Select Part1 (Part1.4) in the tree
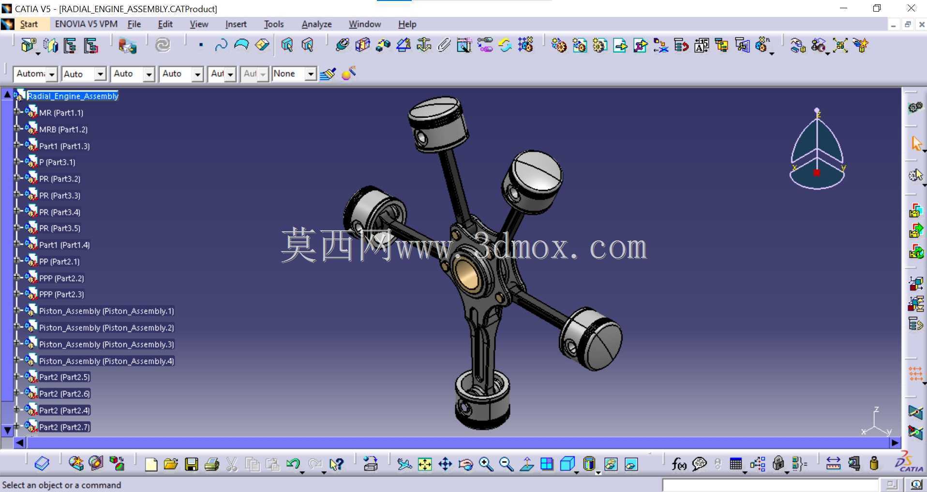The image size is (927, 492). click(64, 245)
